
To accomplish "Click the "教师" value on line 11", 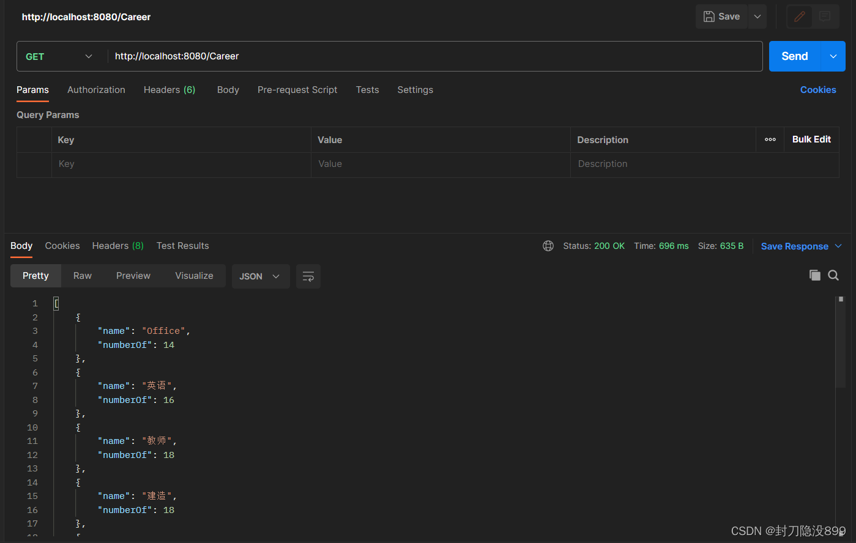I will [x=157, y=441].
